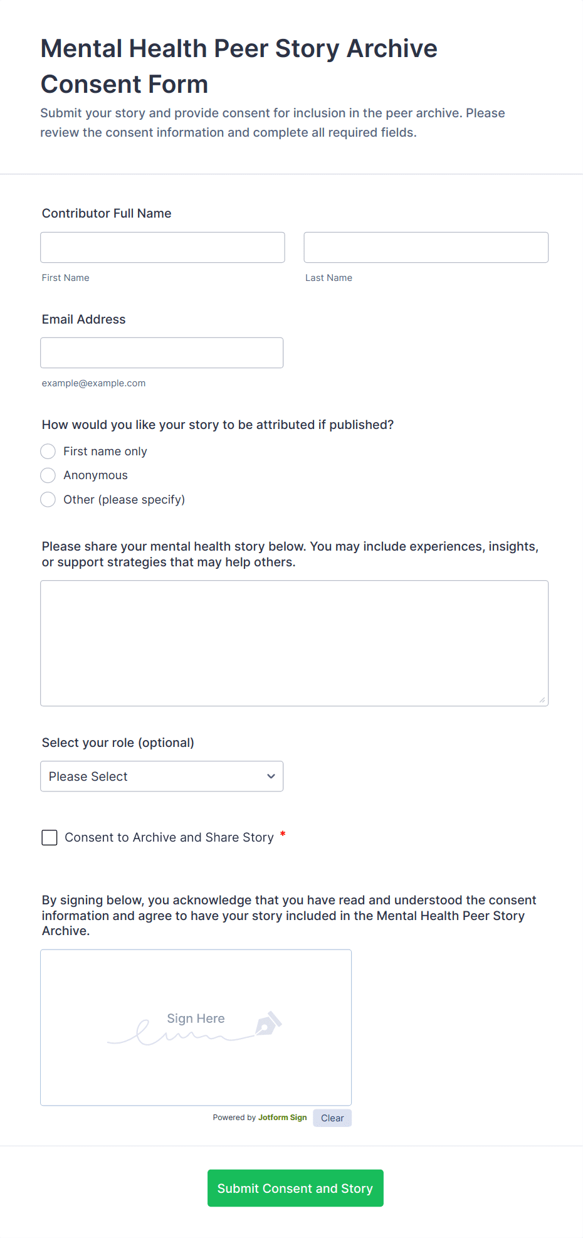Click the 'Sign Here' placeholder text
583x1238 pixels.
pos(196,1018)
